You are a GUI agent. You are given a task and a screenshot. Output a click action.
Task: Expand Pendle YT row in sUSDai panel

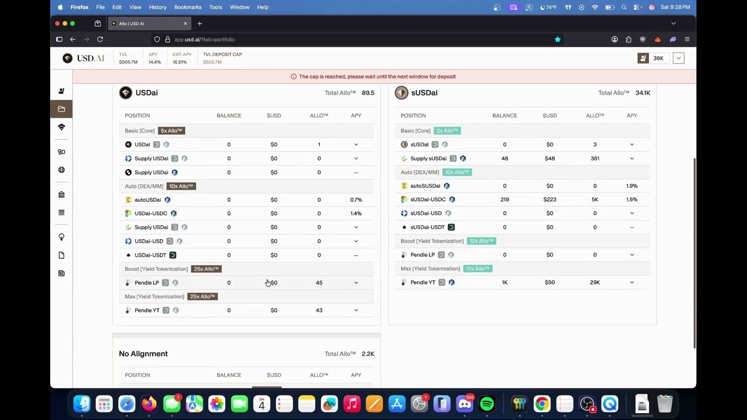pos(631,282)
